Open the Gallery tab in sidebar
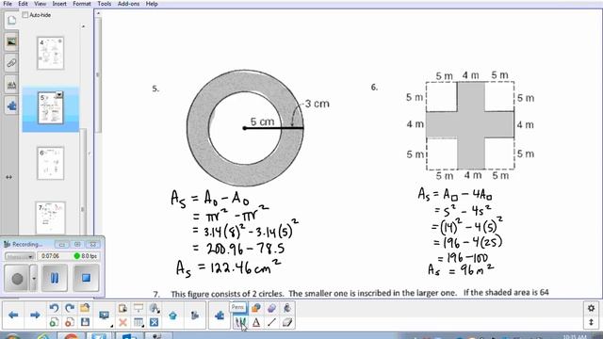 pyautogui.click(x=11, y=41)
